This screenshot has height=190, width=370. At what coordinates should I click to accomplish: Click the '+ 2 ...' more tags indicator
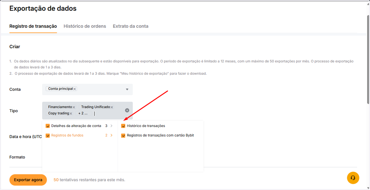pos(83,113)
